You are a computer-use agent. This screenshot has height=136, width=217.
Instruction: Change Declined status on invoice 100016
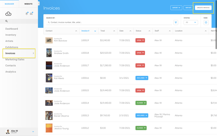[142, 78]
